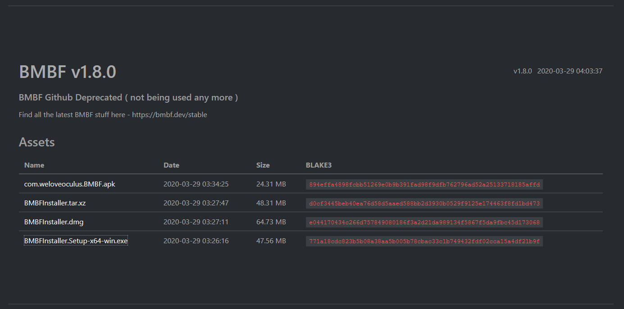Select the hash starting with d0cf3445beb4
Screen dimensions: 624x309
(x=424, y=203)
